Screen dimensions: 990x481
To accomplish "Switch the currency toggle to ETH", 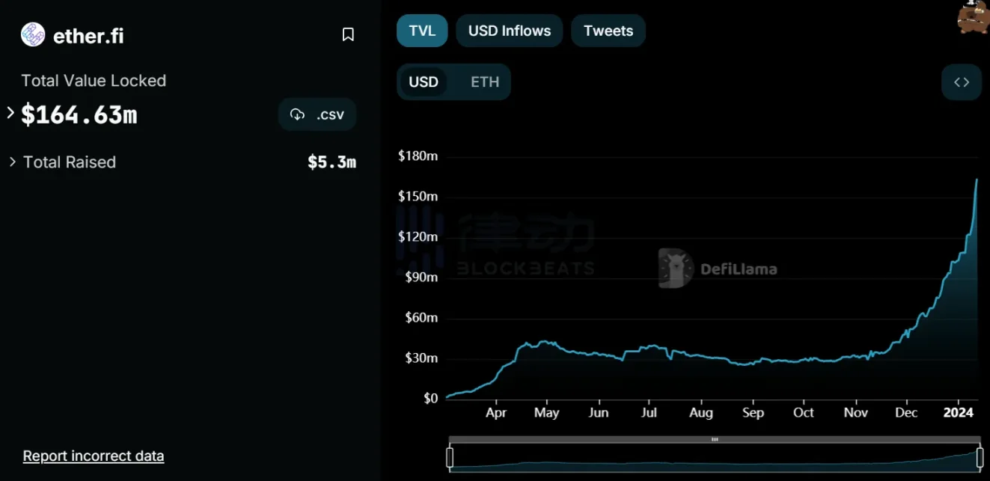I will tap(485, 82).
